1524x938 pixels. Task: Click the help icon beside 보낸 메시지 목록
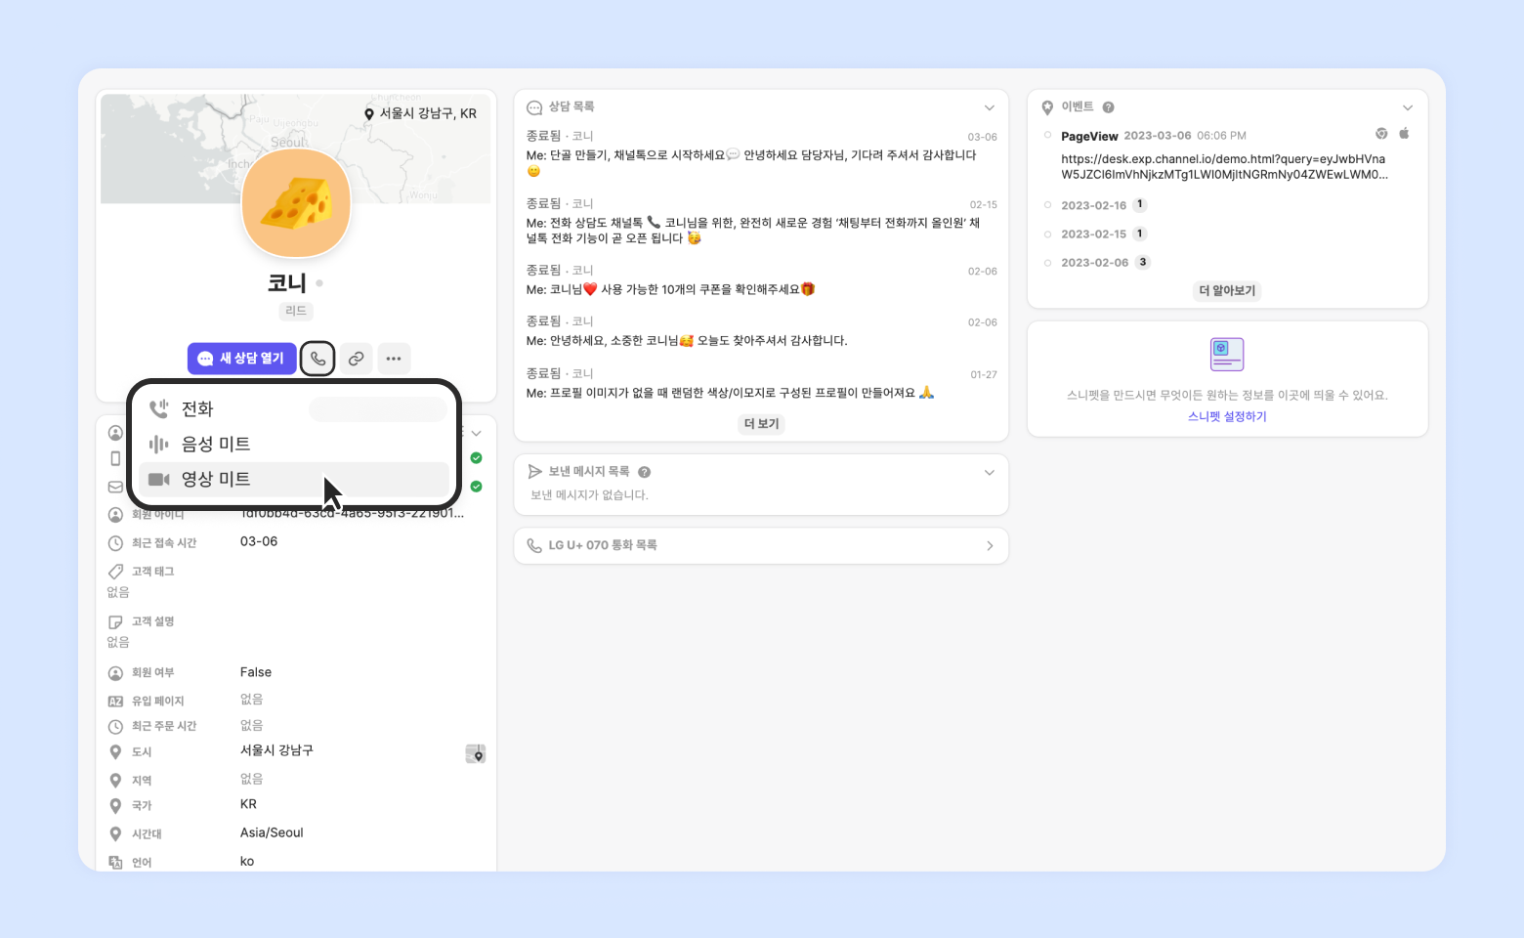[645, 472]
